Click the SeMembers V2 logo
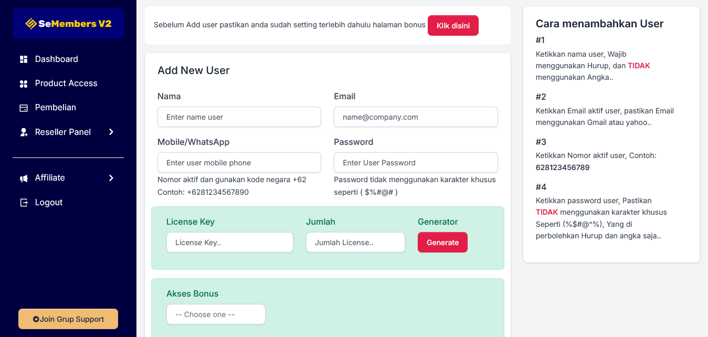 68,24
